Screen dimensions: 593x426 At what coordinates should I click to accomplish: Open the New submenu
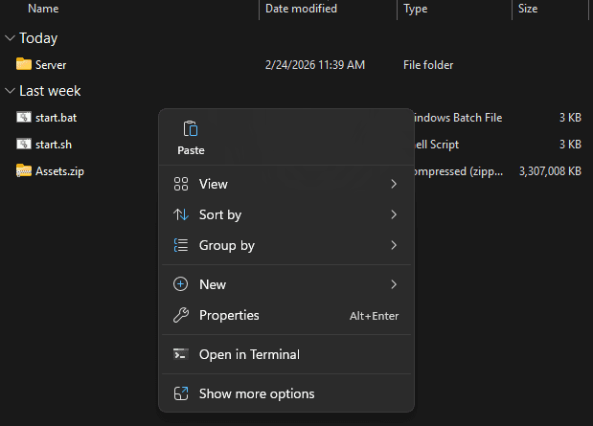213,284
